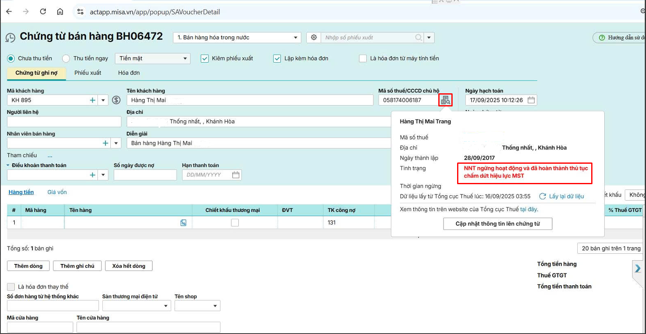Viewport: 646px width, 334px height.
Task: Click the voucher history clock icon
Action: point(10,38)
